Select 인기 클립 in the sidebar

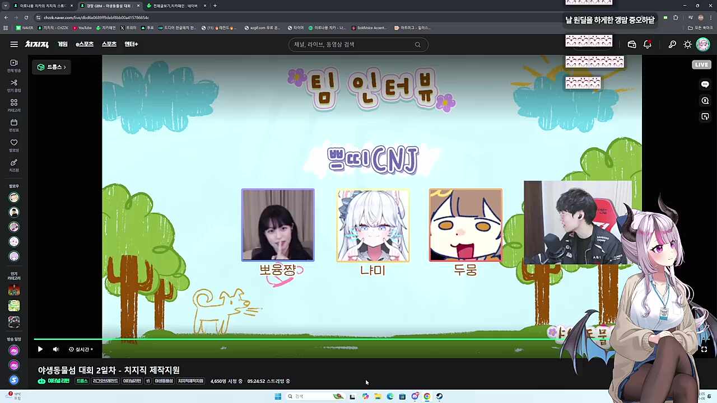pyautogui.click(x=13, y=86)
